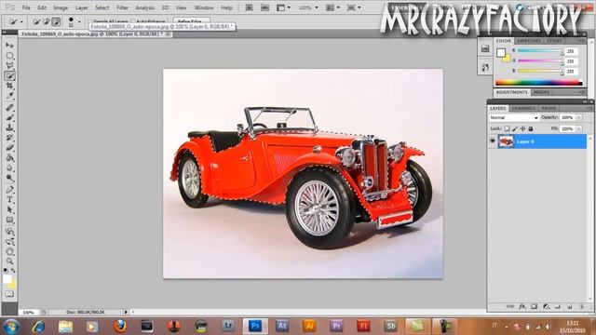The width and height of the screenshot is (596, 335).
Task: Select the History Brush tool
Action: 9,138
